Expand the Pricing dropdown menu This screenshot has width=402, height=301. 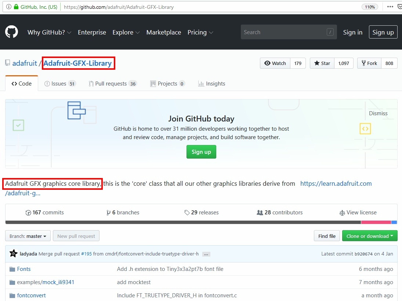tap(200, 32)
